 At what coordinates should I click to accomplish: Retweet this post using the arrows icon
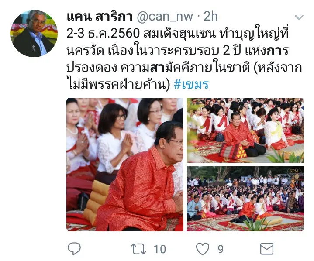point(138,249)
